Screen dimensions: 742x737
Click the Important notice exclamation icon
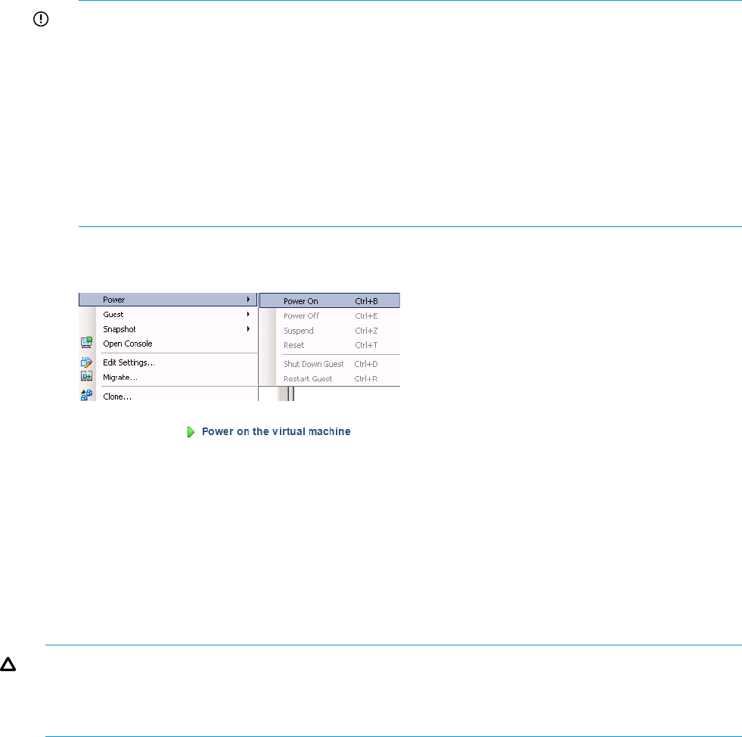click(x=41, y=19)
